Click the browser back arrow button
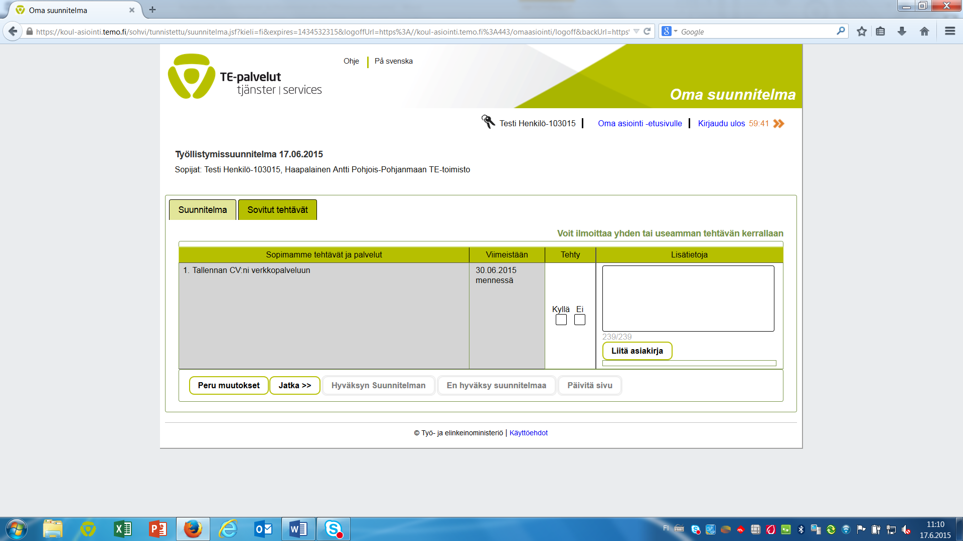Image resolution: width=963 pixels, height=541 pixels. 13,31
